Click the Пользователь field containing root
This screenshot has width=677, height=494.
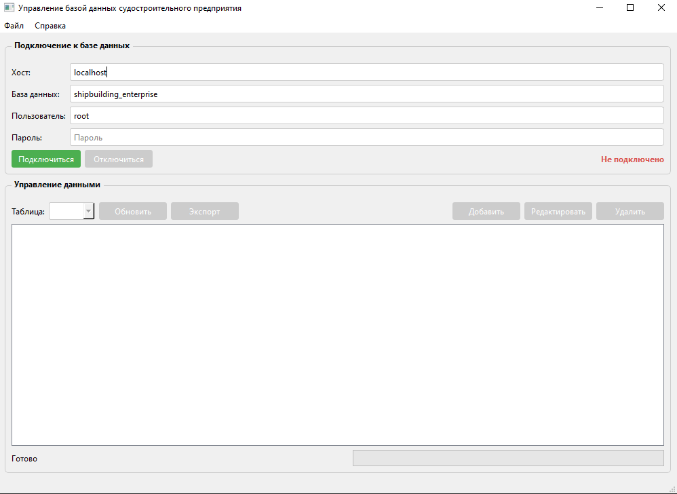pyautogui.click(x=366, y=115)
